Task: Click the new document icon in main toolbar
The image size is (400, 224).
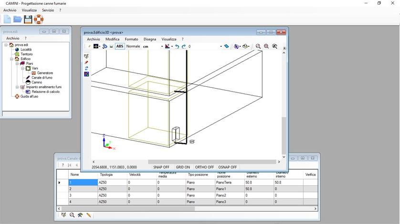Action: (7, 19)
